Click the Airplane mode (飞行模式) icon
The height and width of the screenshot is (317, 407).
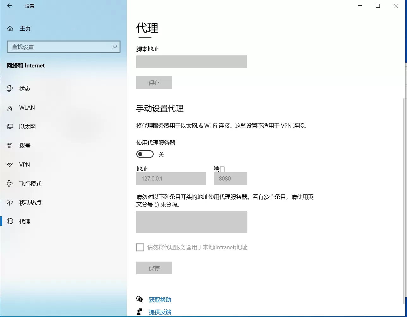click(10, 183)
